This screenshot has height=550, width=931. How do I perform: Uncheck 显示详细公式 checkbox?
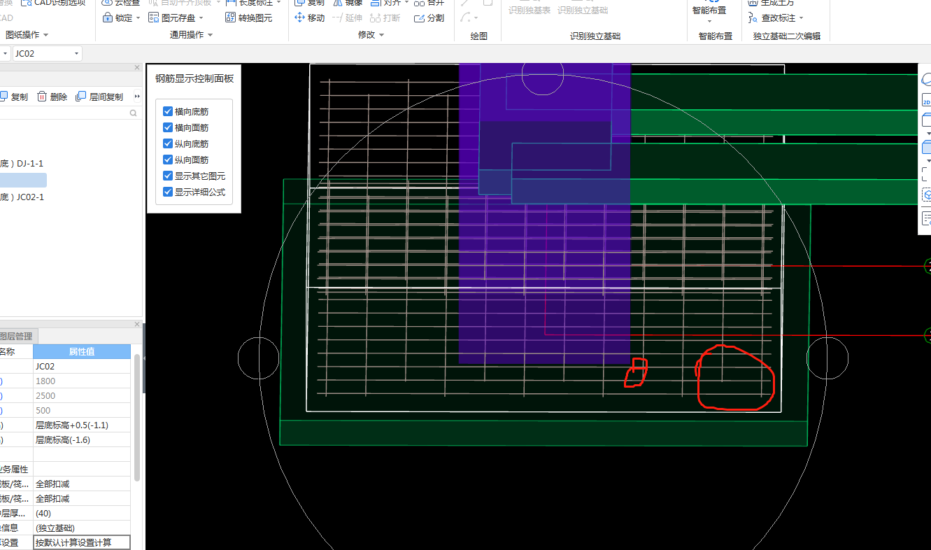pos(167,192)
